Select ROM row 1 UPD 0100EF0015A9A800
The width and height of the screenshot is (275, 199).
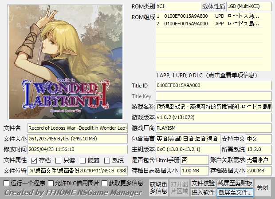tap(209, 16)
